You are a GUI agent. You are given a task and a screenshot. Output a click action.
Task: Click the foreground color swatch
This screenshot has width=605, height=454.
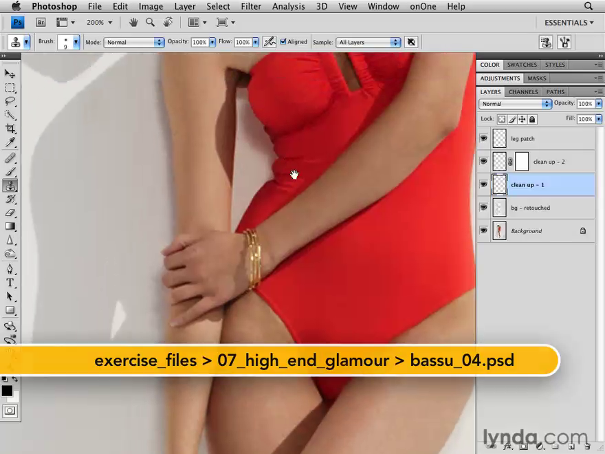7,391
